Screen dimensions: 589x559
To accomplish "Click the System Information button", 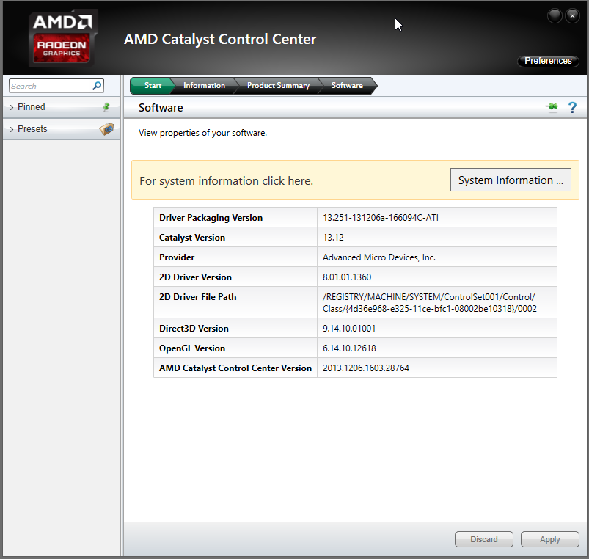I will (511, 180).
